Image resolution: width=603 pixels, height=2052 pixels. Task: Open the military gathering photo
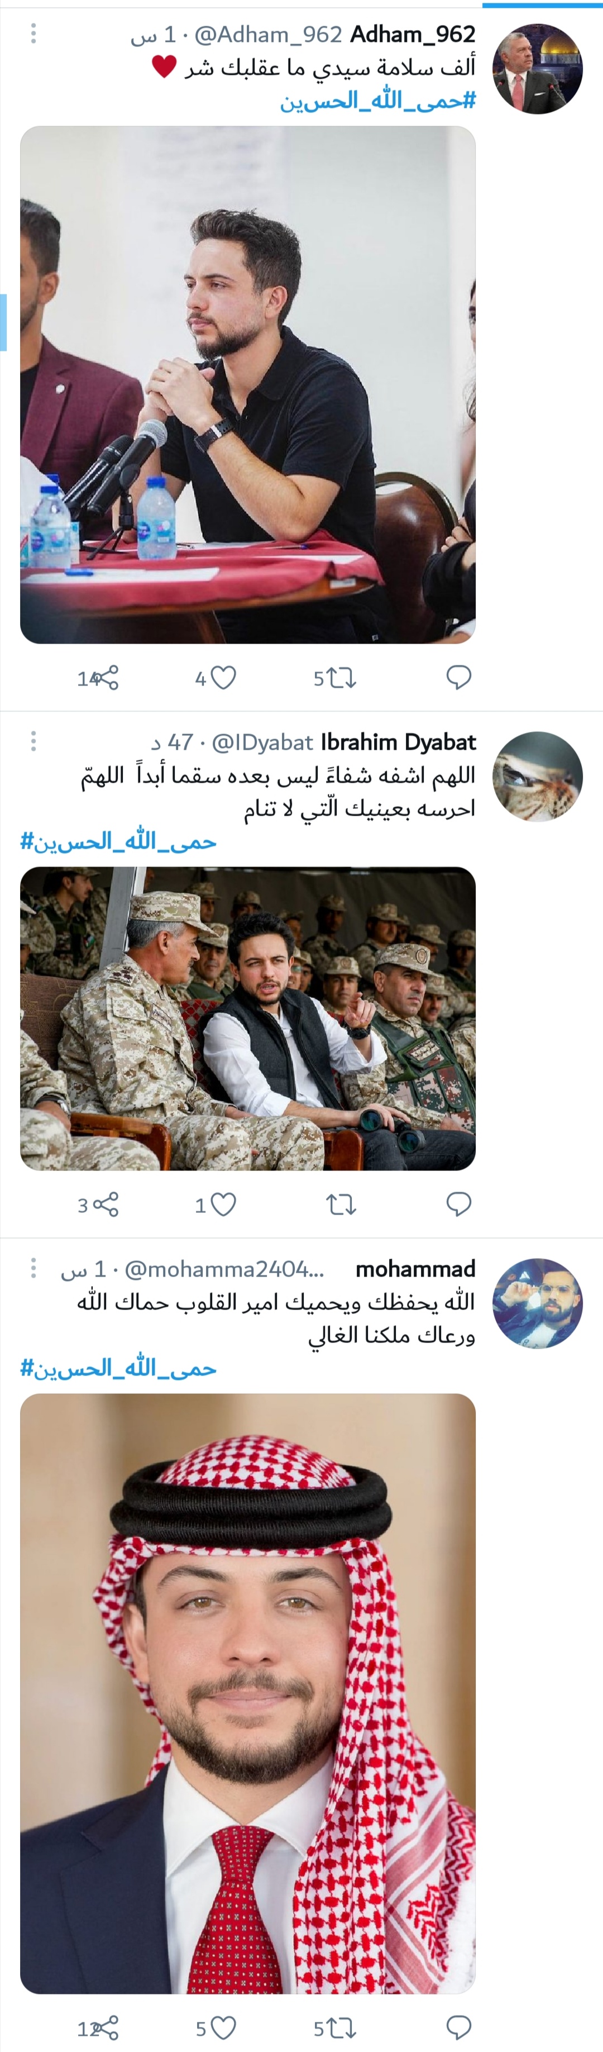248,1019
